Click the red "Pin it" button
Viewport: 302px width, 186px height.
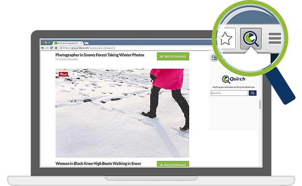63,74
